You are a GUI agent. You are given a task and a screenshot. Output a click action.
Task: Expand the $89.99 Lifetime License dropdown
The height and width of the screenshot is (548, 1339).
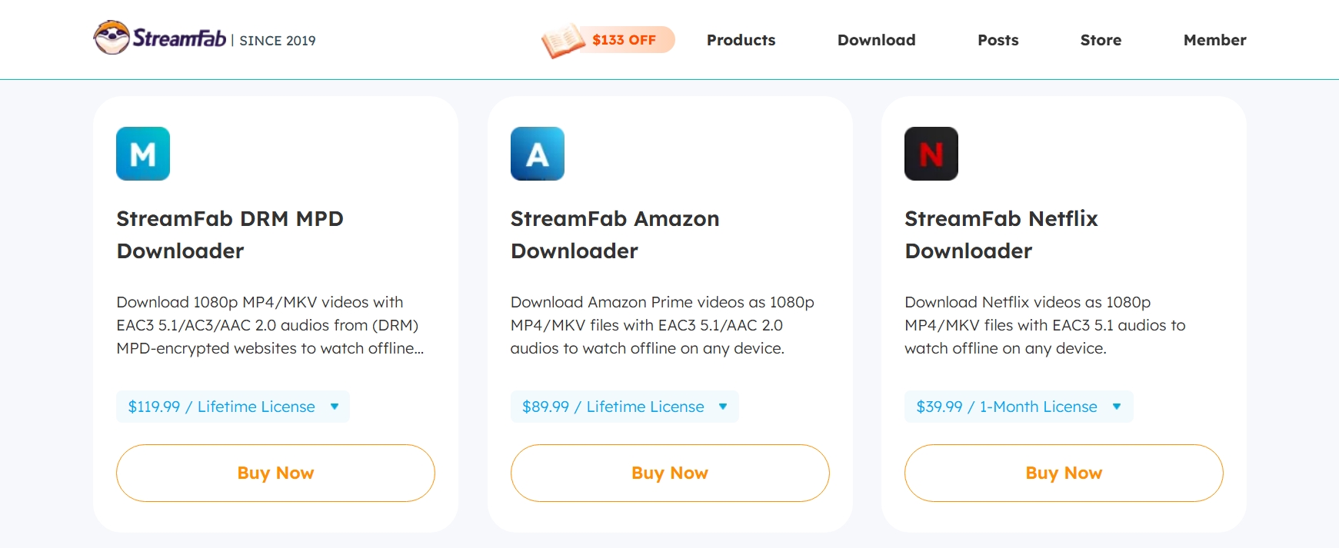624,407
